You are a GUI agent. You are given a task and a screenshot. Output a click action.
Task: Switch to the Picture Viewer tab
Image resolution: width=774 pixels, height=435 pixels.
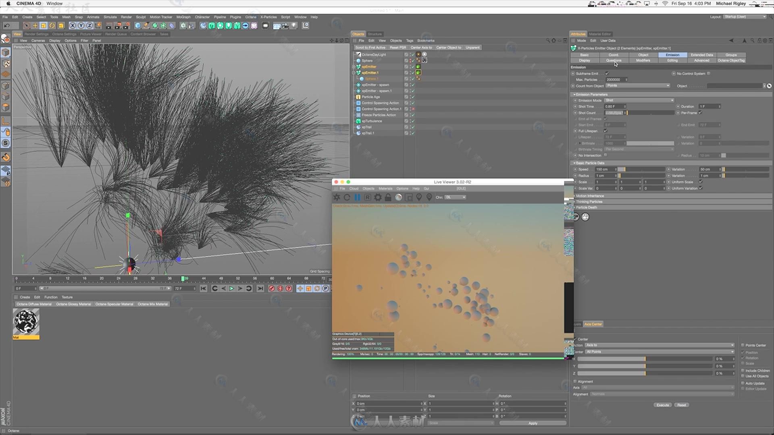[x=91, y=34]
